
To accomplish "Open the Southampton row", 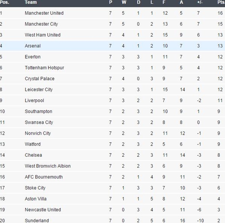I will pos(112,111).
